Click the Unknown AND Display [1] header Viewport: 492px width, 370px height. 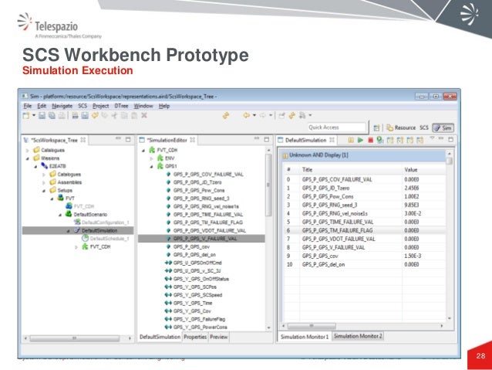[364, 155]
